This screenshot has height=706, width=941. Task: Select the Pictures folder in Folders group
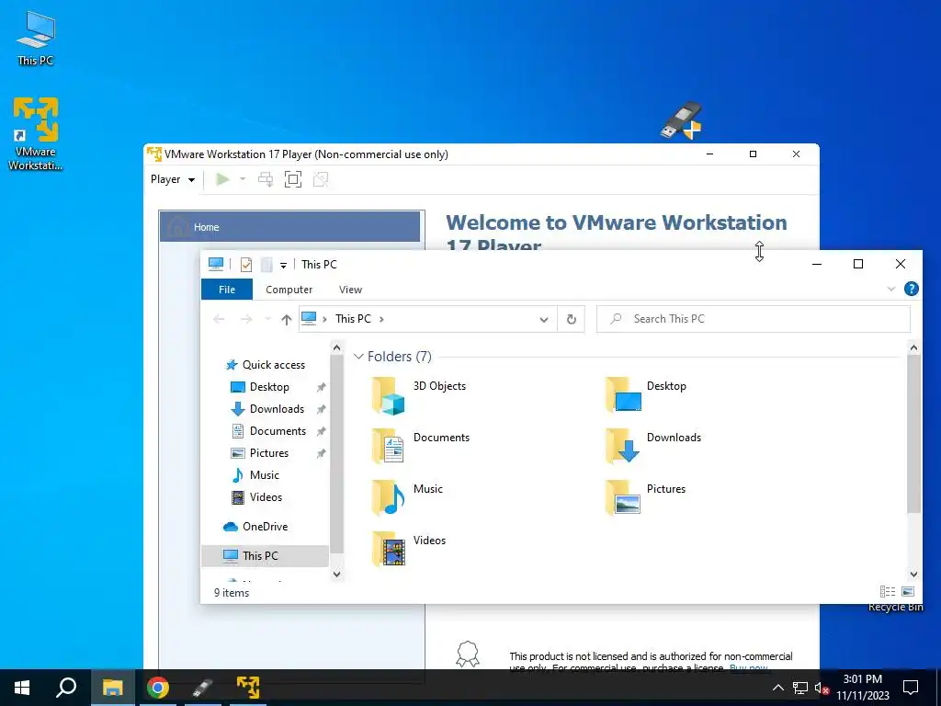645,499
